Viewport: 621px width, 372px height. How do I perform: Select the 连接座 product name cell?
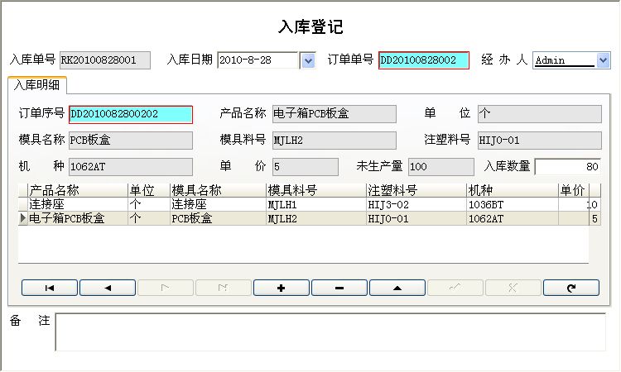coord(78,204)
